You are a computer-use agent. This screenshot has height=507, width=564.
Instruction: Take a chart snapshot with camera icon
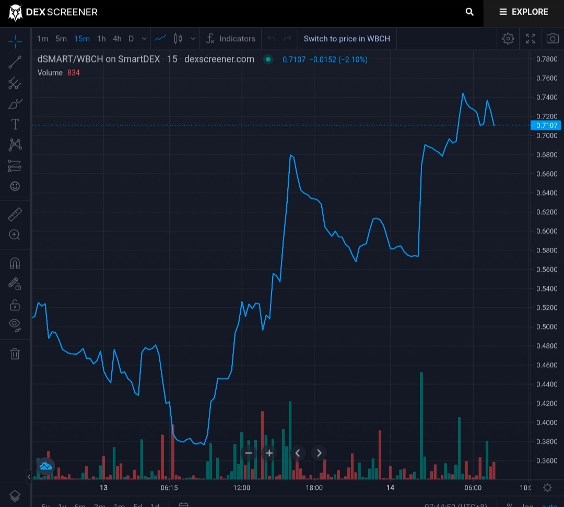(x=553, y=39)
